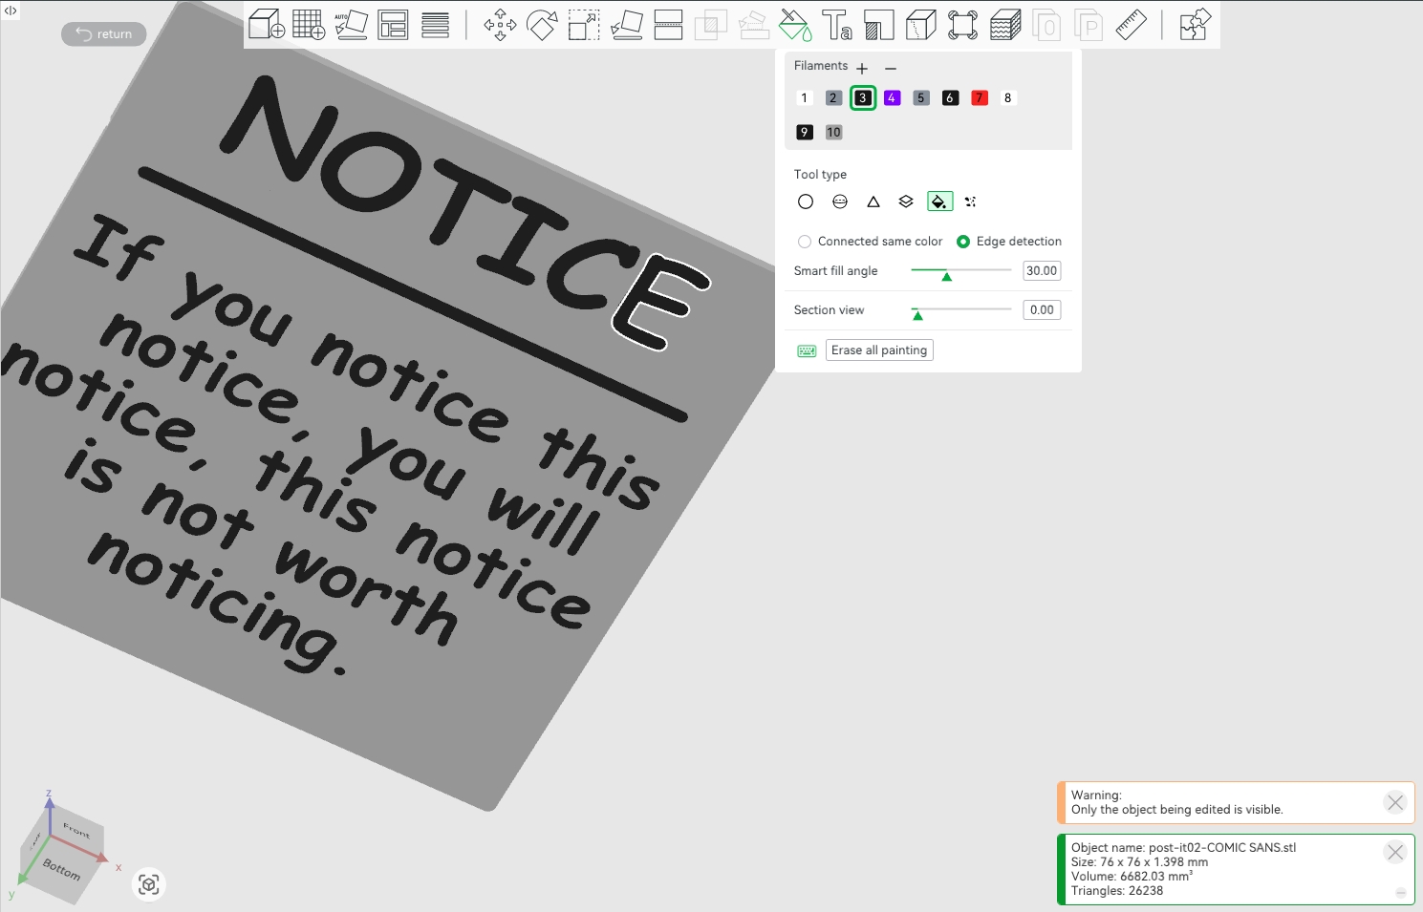1423x912 pixels.
Task: Select filament 9 black swatch
Action: point(805,133)
